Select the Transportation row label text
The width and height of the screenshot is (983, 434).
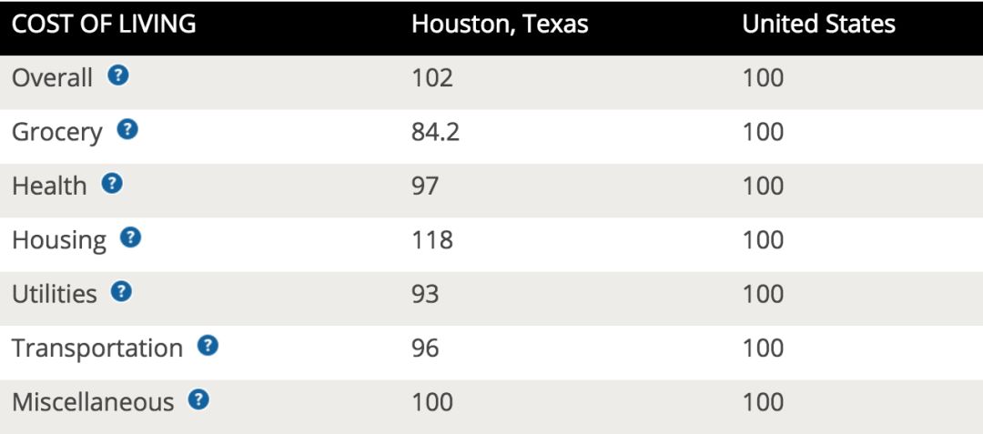click(97, 348)
